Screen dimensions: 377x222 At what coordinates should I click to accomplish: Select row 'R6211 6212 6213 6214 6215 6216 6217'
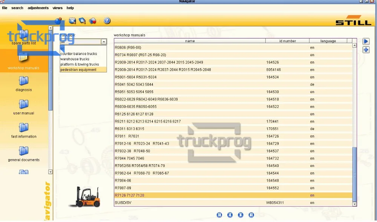coord(233,122)
